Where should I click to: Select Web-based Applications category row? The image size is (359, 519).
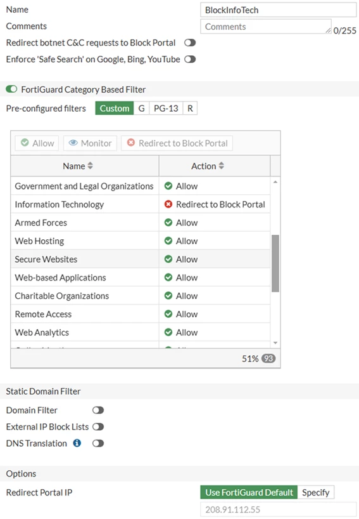[141, 277]
